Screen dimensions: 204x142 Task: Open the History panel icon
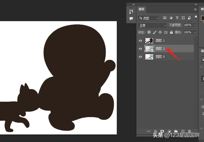point(131,12)
